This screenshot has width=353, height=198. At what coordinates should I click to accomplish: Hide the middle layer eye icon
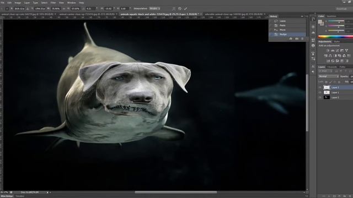[320, 92]
